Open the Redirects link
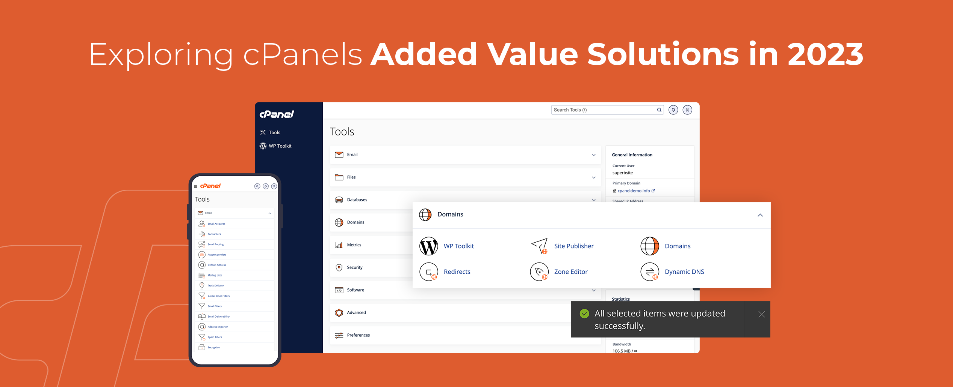This screenshot has height=387, width=953. click(457, 272)
